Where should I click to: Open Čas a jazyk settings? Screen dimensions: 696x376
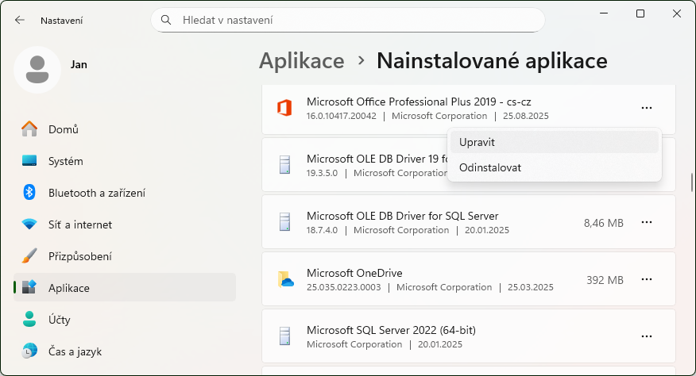[75, 351]
